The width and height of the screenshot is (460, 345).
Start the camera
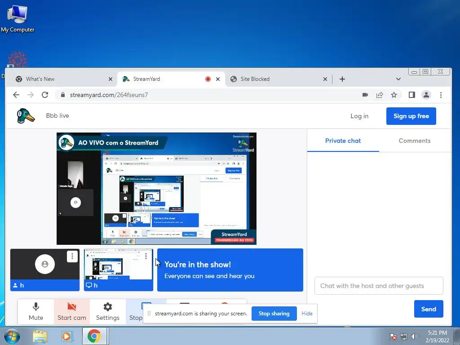pos(72,312)
